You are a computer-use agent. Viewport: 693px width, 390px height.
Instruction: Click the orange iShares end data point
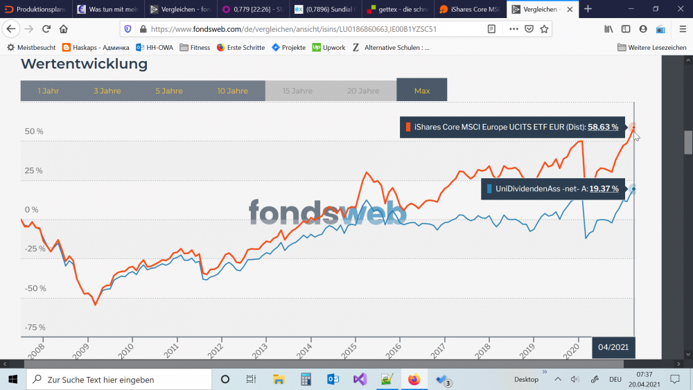633,127
